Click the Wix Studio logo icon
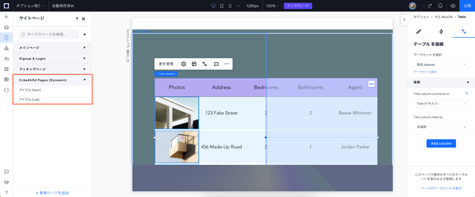 pyautogui.click(x=6, y=6)
